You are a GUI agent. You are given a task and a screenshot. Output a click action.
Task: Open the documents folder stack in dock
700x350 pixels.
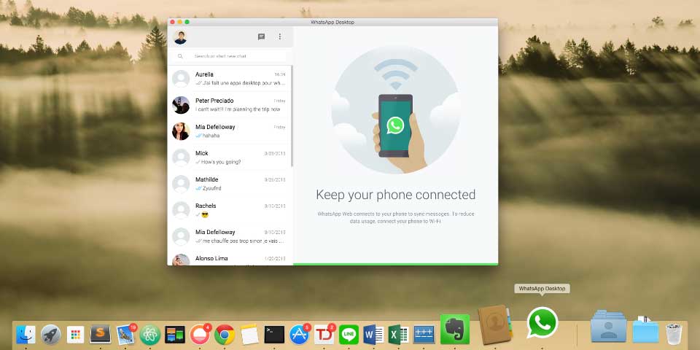point(645,330)
